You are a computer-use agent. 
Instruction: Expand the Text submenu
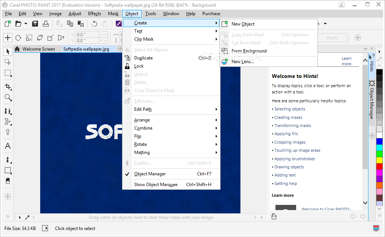[171, 31]
